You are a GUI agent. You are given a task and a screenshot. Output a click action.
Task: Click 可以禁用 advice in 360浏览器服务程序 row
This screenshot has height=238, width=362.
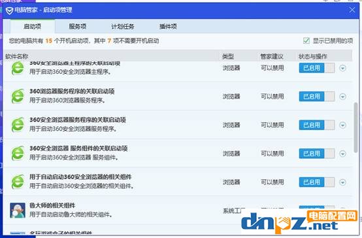272,96
